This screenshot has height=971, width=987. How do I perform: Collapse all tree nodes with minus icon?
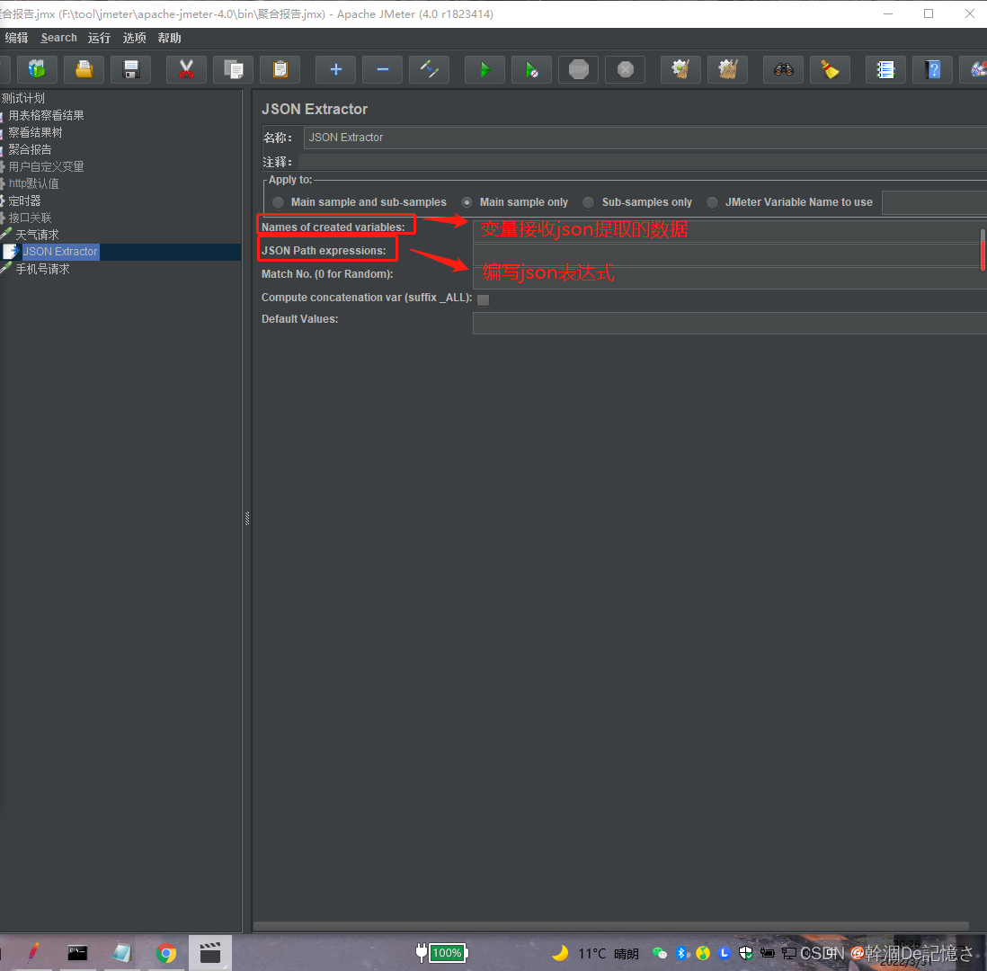coord(383,69)
